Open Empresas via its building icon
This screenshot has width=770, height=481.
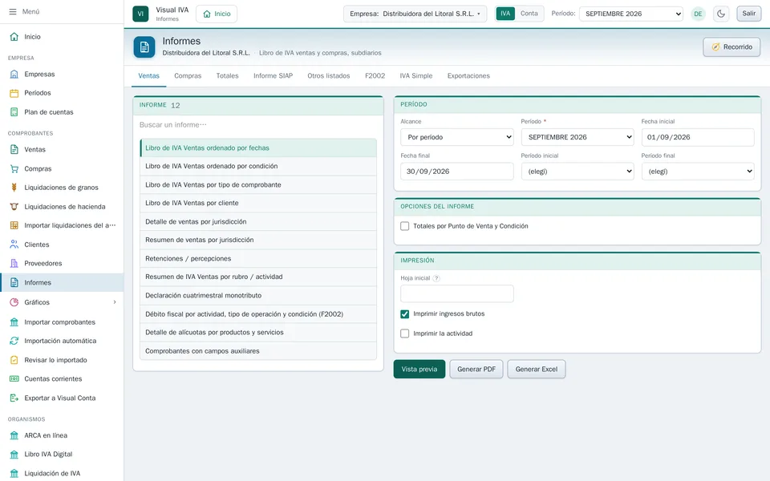pos(14,74)
